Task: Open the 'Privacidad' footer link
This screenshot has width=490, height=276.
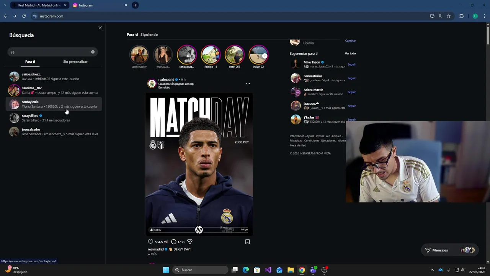Action: (x=296, y=141)
